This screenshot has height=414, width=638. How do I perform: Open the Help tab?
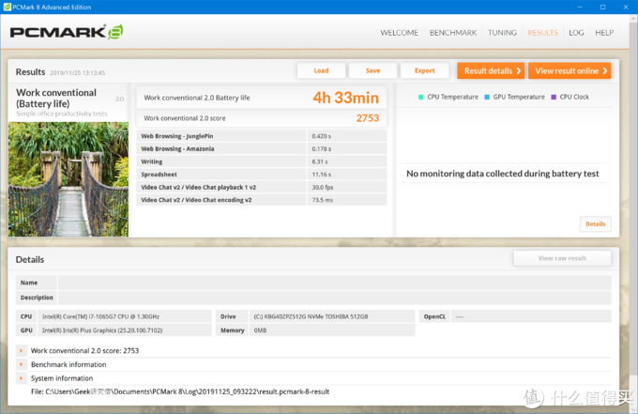[x=604, y=33]
